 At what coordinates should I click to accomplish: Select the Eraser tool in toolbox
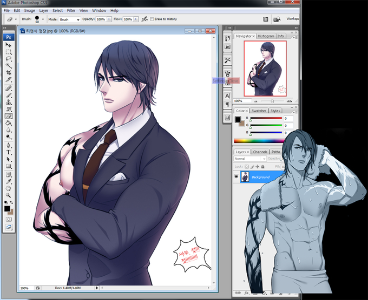[9, 116]
